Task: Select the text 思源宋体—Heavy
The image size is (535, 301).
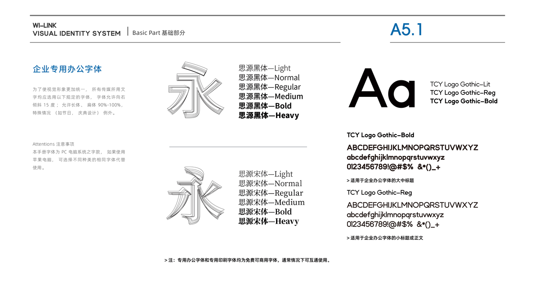Action: coord(269,221)
